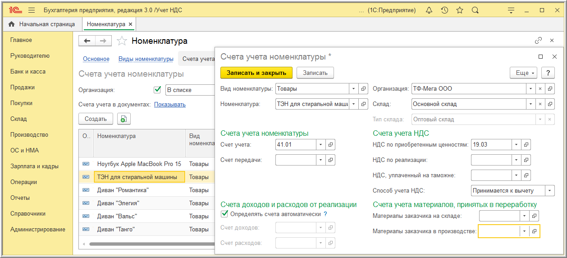Image resolution: width=567 pixels, height=258 pixels.
Task: Open Номенклатура field open-form icon
Action: tap(364, 104)
